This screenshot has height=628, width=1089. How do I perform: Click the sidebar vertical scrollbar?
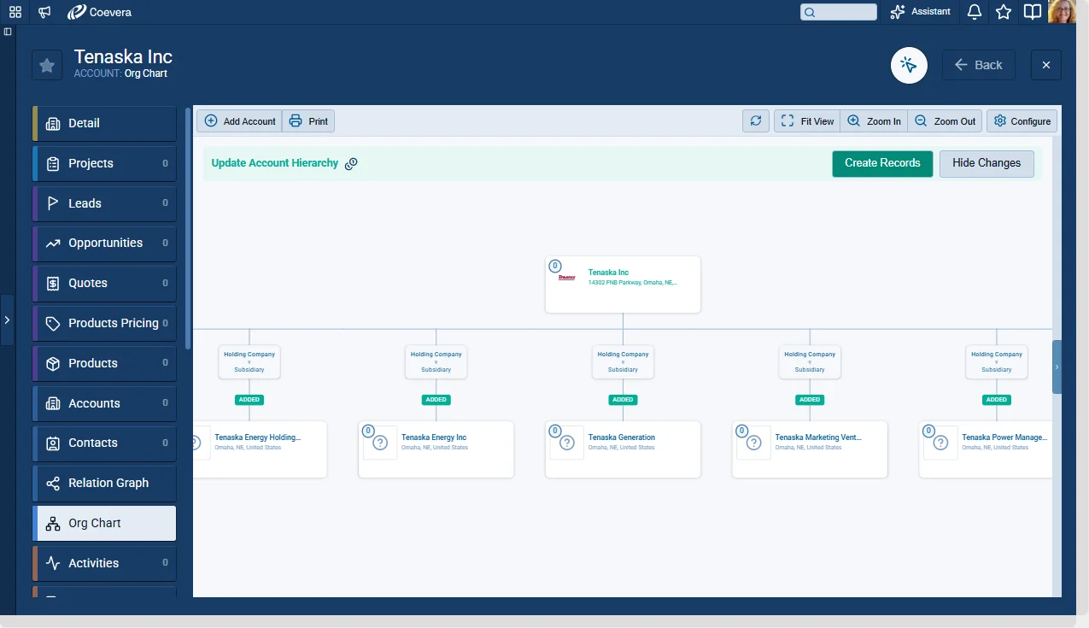coord(188,227)
